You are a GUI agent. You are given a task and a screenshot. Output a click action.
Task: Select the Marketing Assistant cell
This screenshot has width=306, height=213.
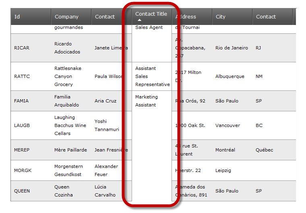click(x=147, y=101)
